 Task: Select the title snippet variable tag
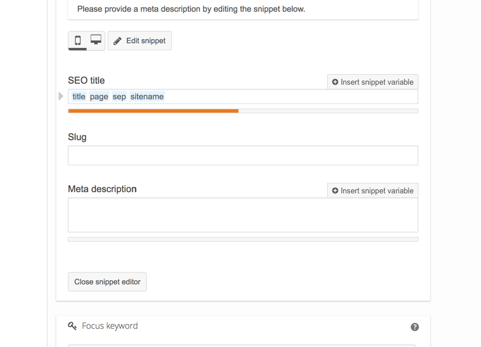(x=78, y=96)
